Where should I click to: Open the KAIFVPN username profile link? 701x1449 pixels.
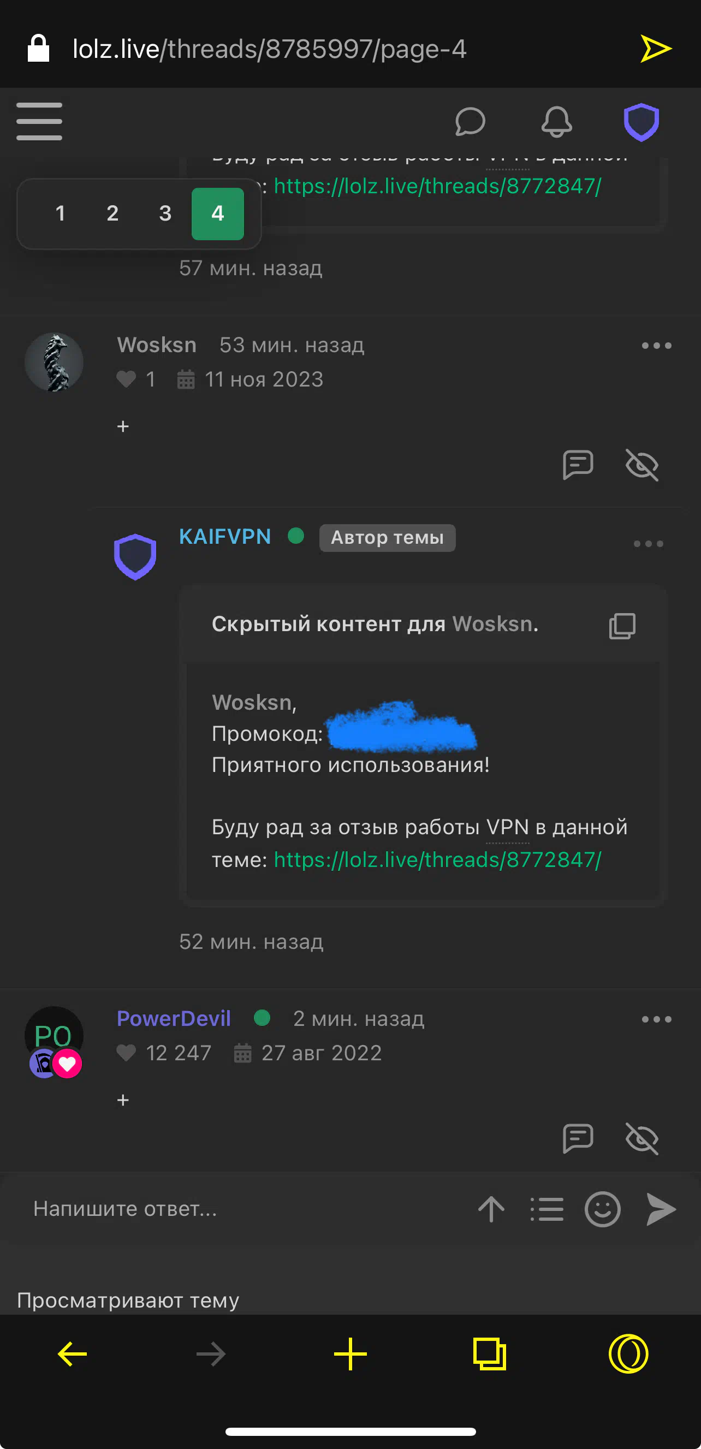224,537
